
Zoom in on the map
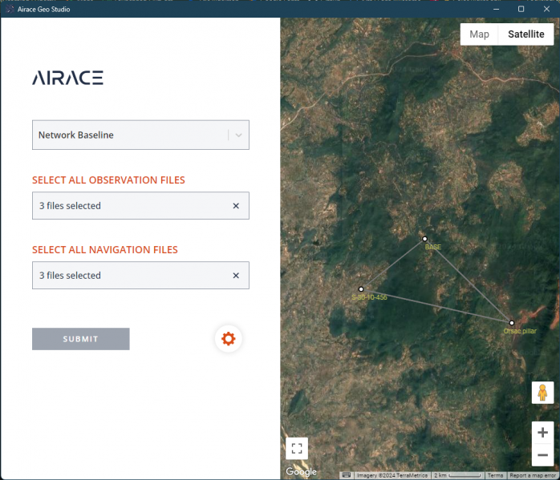click(542, 432)
